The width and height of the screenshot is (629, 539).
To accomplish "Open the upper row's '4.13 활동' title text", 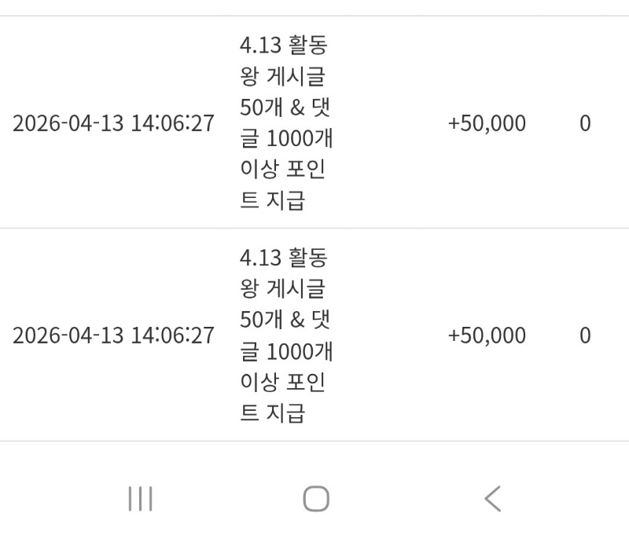I will pyautogui.click(x=283, y=46).
